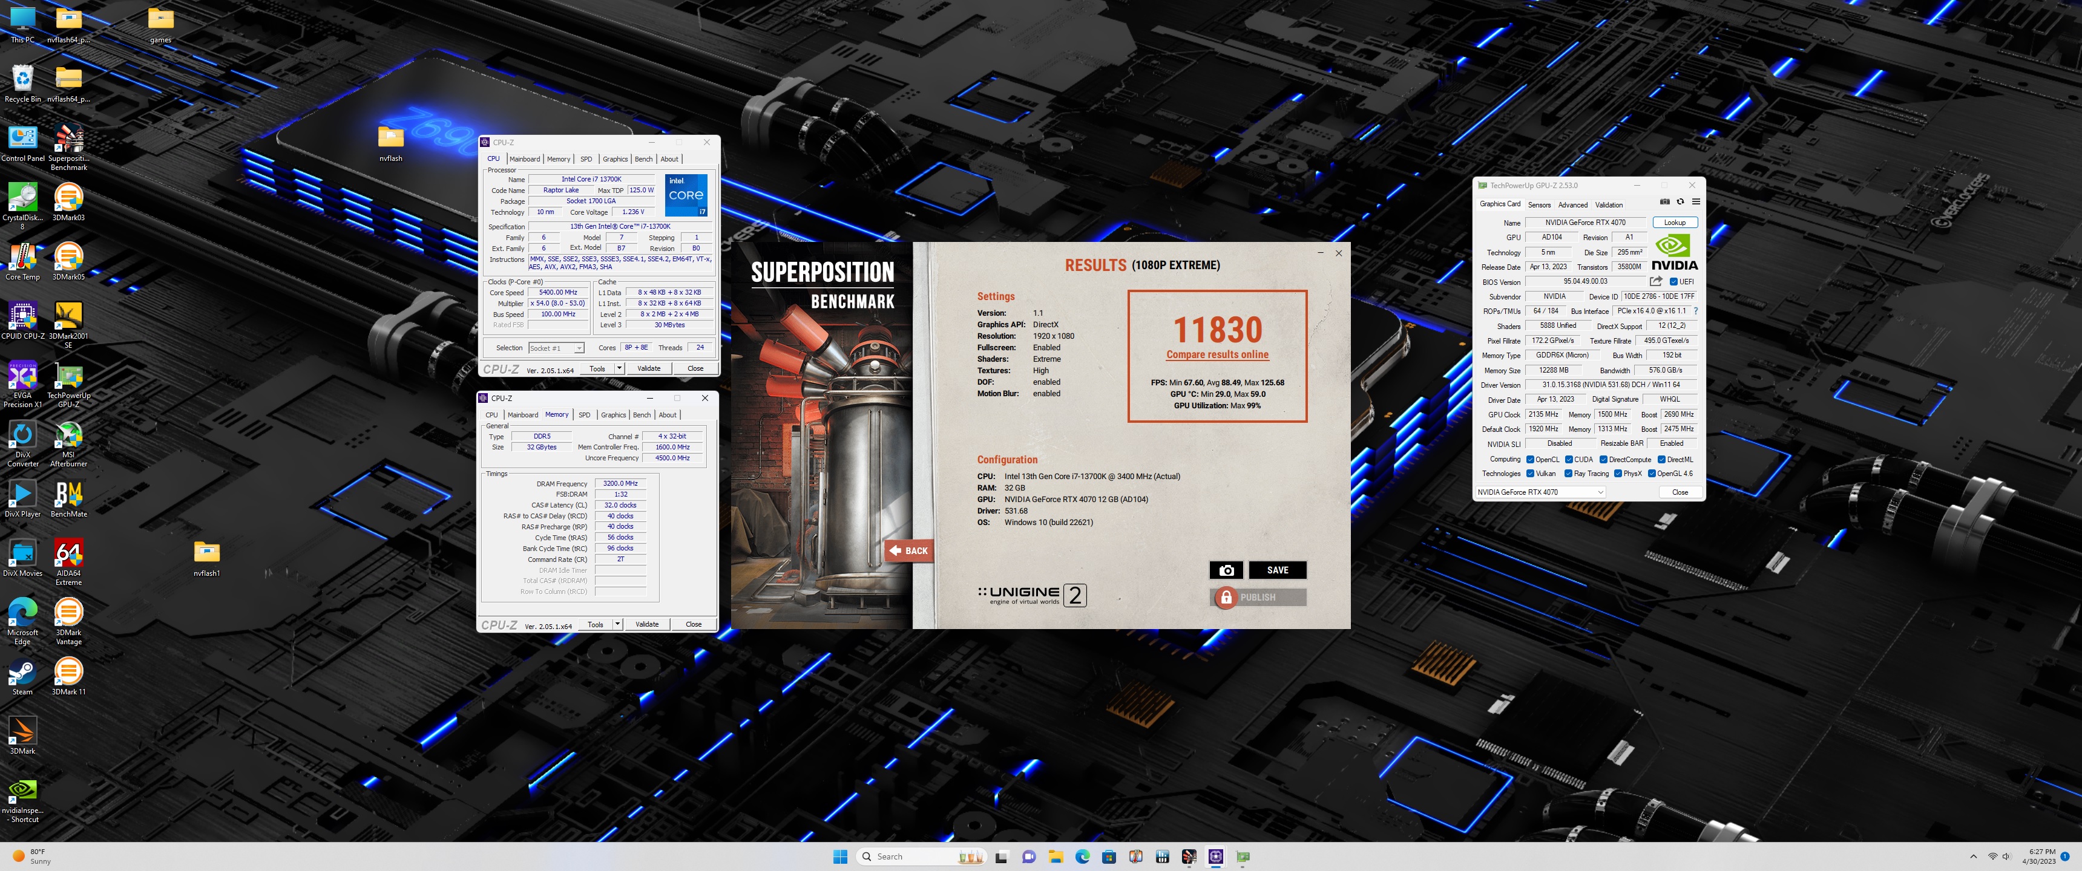Open 3DMark03 desktop icon
2082x871 pixels.
coord(69,202)
